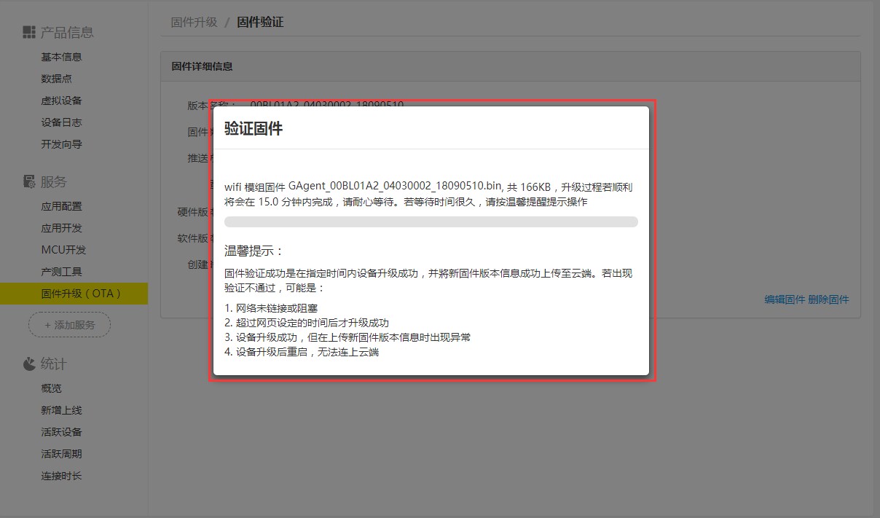Click the 编辑固件 link
880x518 pixels.
[785, 299]
